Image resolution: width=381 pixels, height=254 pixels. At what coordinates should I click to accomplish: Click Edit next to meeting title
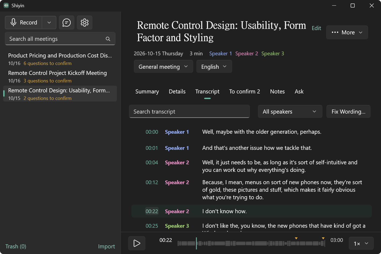[x=317, y=28]
